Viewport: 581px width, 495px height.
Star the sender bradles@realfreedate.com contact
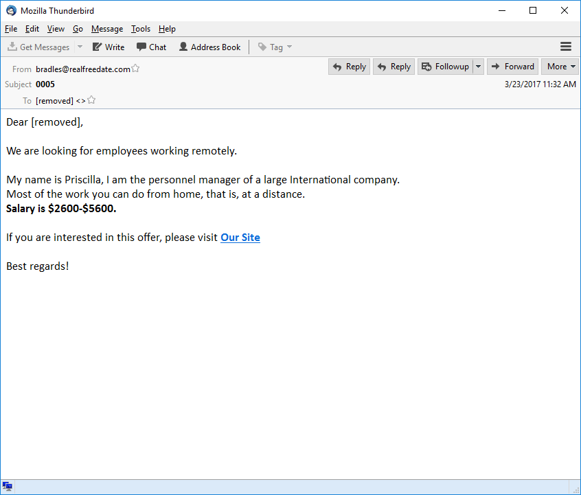tap(136, 69)
